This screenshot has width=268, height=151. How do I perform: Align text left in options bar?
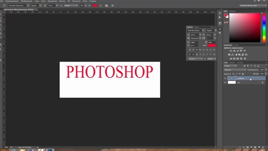pyautogui.click(x=82, y=5)
